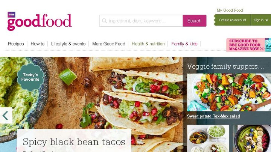Click Subscribe to BBC Good Food Magazine banner

tap(248, 45)
